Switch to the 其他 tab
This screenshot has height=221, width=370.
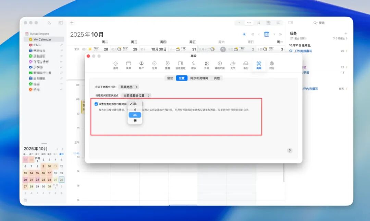coord(217,78)
